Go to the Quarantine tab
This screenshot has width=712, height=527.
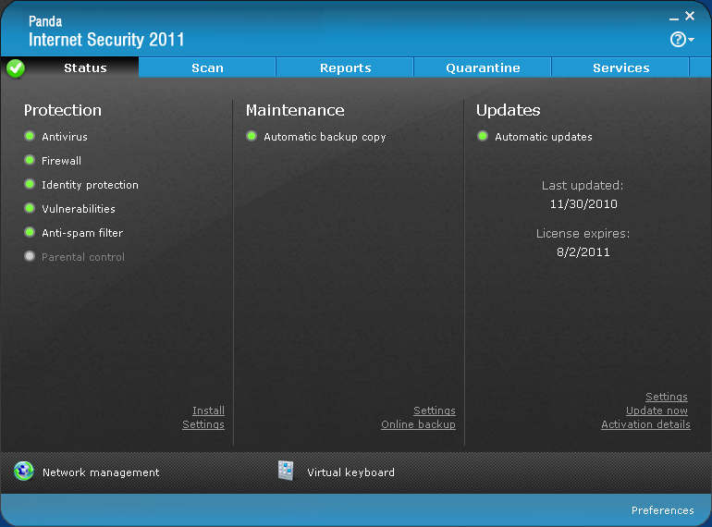483,68
